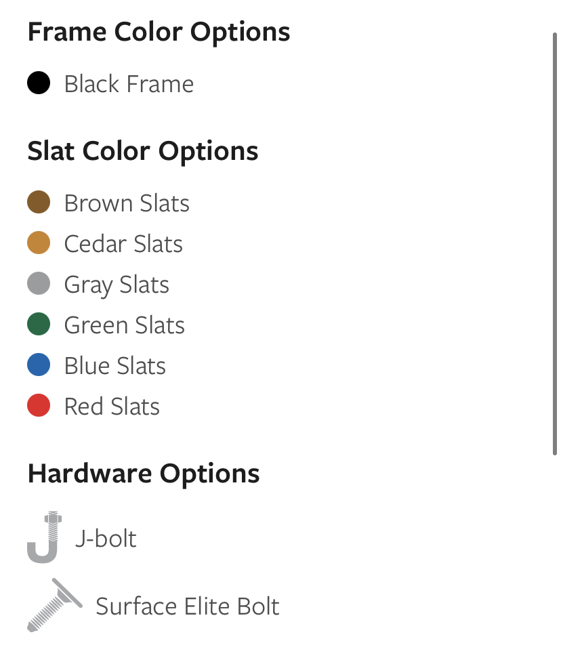This screenshot has width=561, height=664.
Task: Choose the cedar slats color swatch
Action: (39, 243)
